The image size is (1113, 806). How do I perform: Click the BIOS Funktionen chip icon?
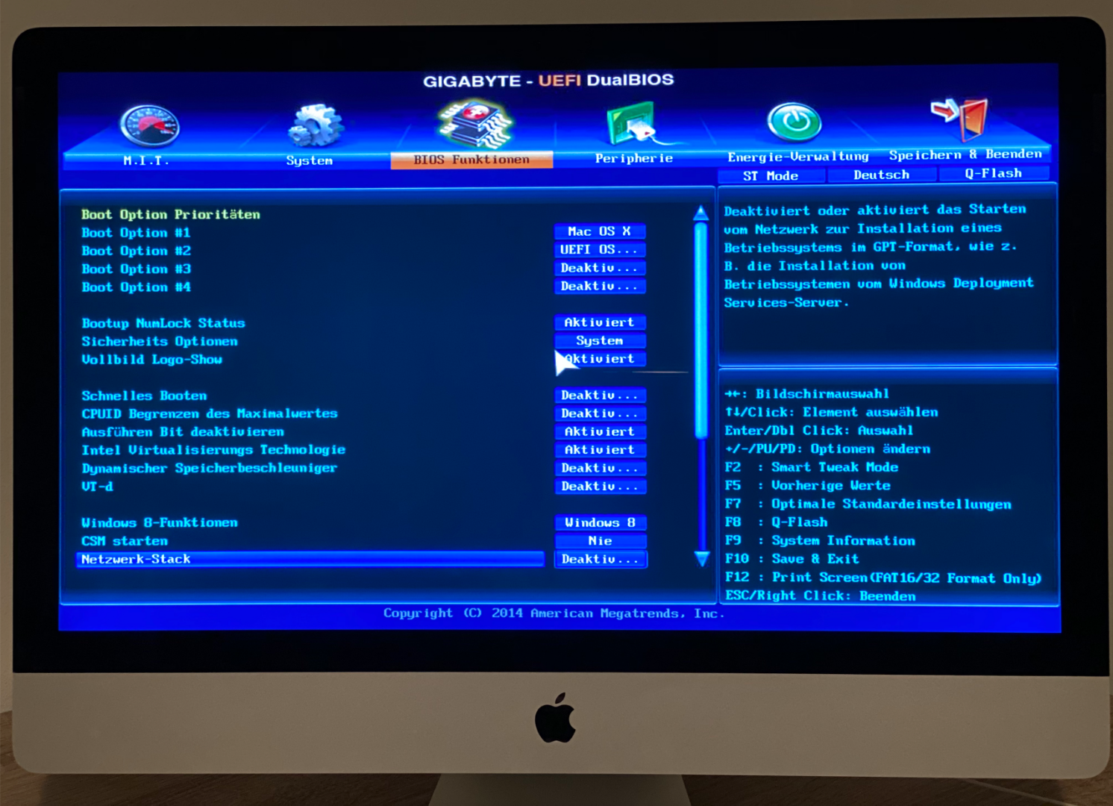(476, 124)
